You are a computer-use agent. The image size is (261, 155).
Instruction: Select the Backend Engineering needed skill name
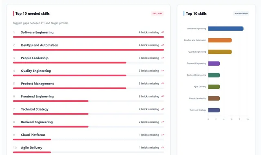click(x=37, y=122)
